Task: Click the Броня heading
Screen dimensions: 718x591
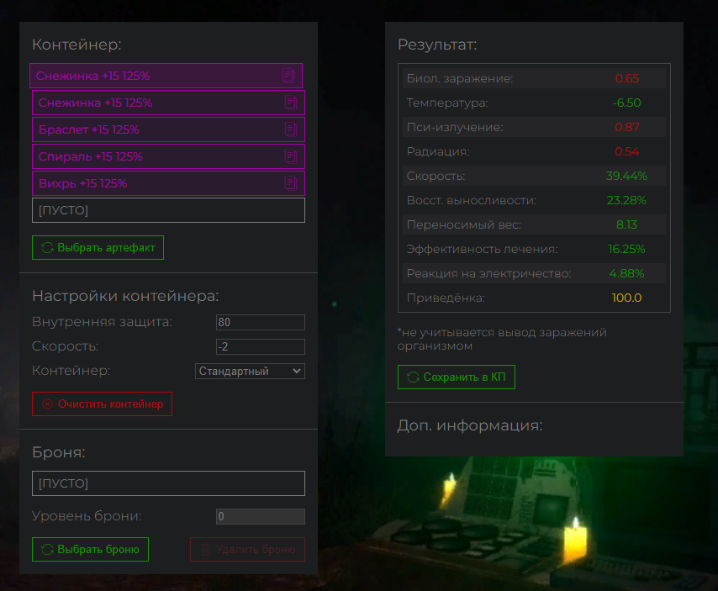Action: pyautogui.click(x=59, y=452)
